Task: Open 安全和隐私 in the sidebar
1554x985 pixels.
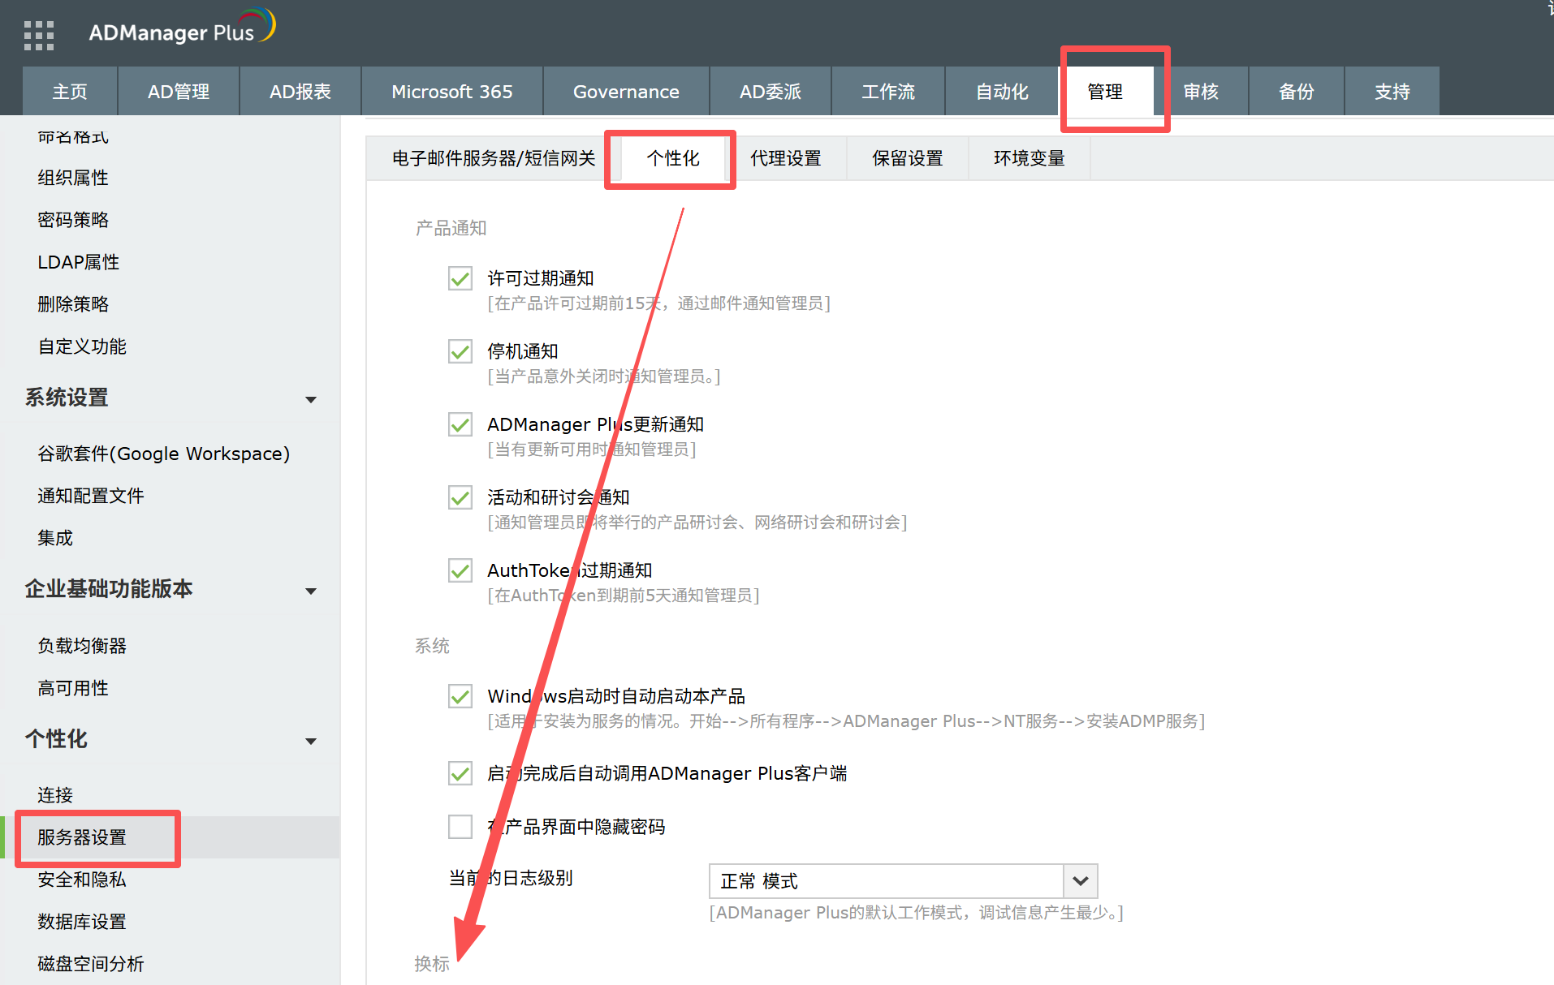Action: tap(82, 880)
